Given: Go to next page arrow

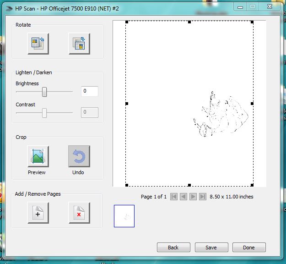Looking at the screenshot, I should point(193,197).
